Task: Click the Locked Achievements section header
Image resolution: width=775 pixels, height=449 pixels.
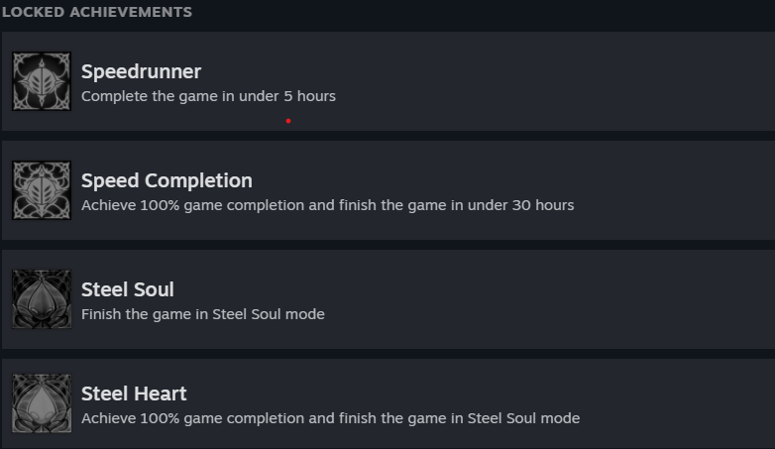Action: click(97, 12)
